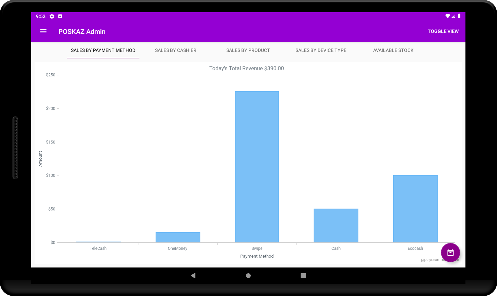
Task: Click the AnyChart credits link
Action: coord(432,260)
